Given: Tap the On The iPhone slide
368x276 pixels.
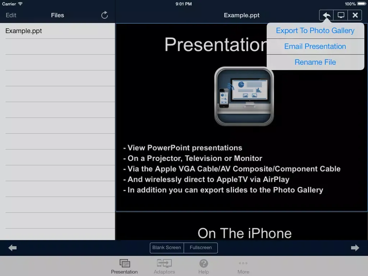Looking at the screenshot, I should (242, 226).
